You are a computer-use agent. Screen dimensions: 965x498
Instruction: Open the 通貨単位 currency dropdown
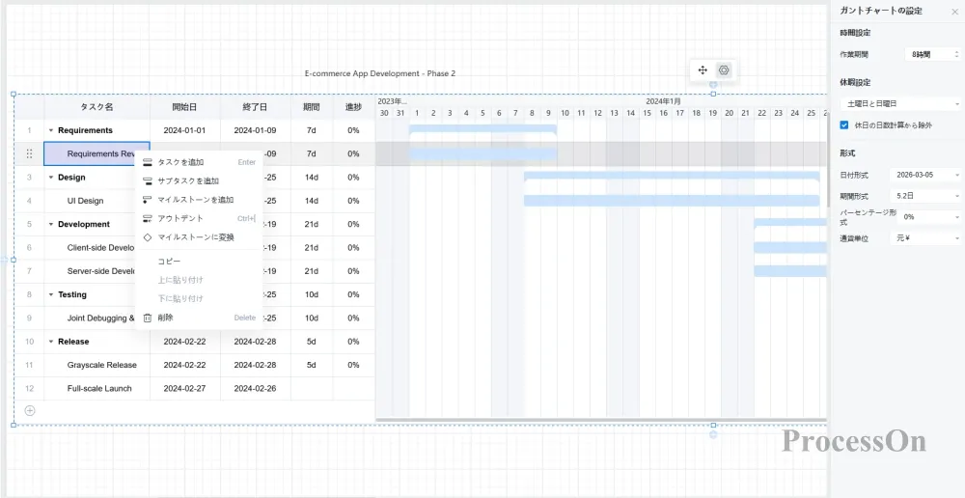[x=924, y=238]
